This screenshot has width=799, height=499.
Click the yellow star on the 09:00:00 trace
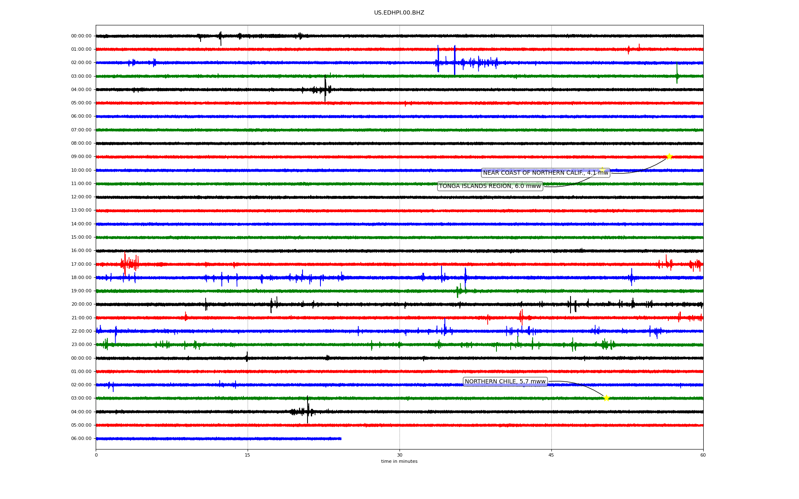pyautogui.click(x=669, y=156)
